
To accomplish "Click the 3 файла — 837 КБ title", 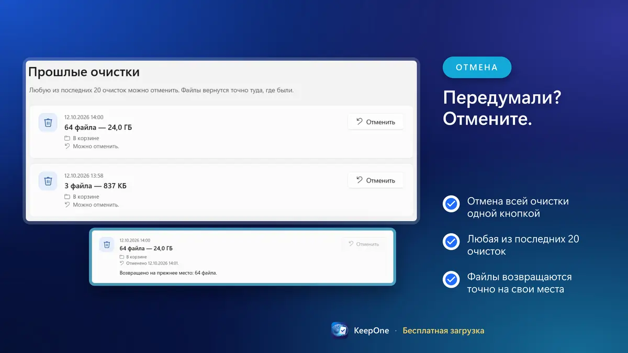I will 95,186.
